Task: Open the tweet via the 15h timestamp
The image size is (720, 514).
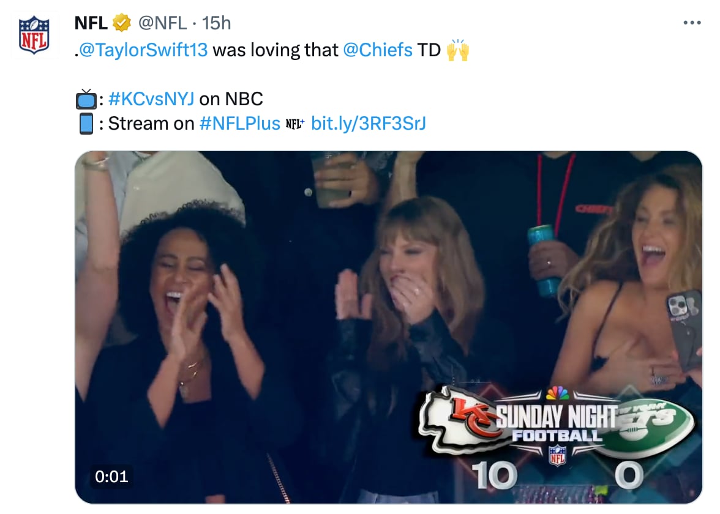Action: [216, 23]
